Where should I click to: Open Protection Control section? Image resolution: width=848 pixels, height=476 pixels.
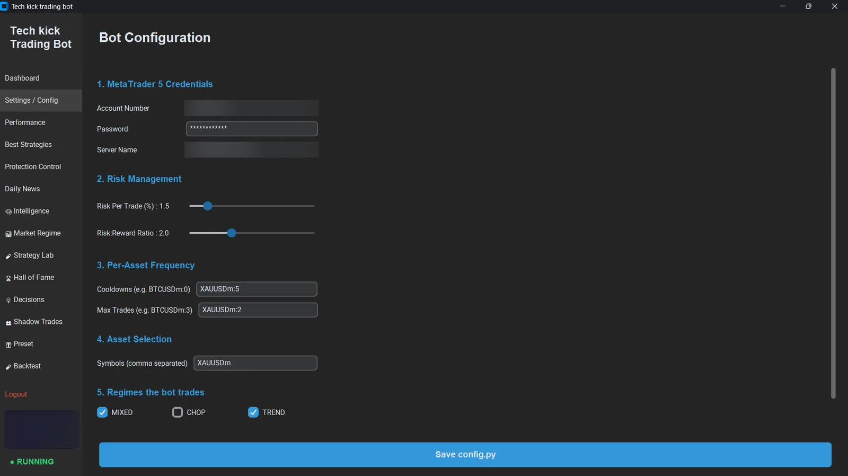point(41,166)
